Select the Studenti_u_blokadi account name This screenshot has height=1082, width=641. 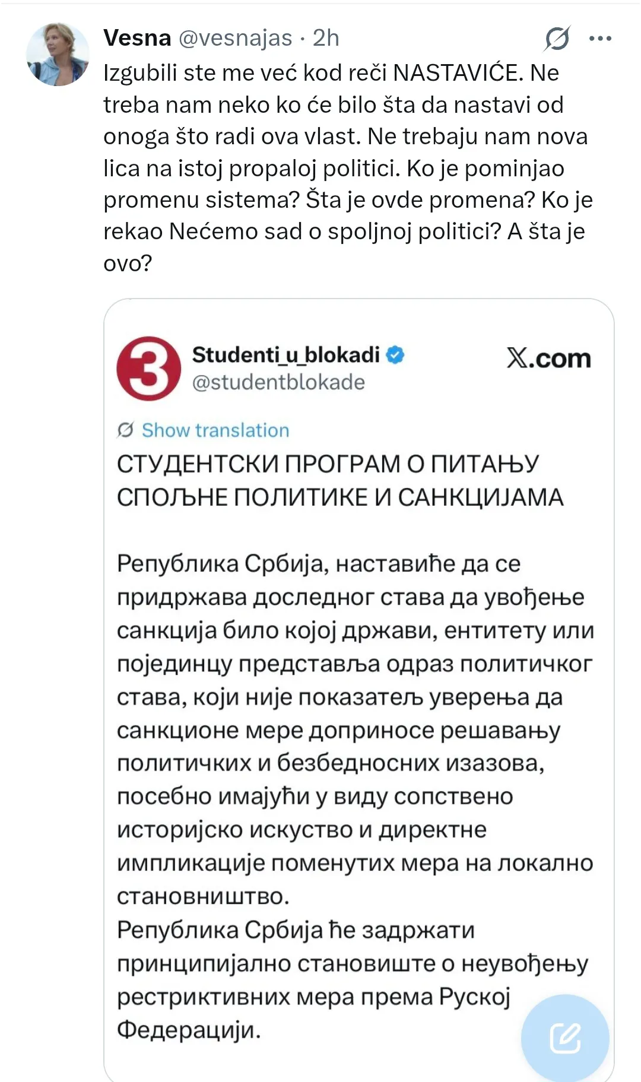click(285, 355)
